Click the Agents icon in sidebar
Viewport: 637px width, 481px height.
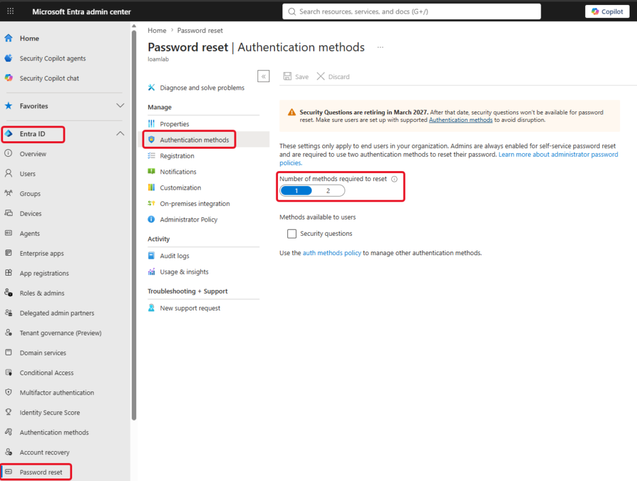pyautogui.click(x=9, y=233)
